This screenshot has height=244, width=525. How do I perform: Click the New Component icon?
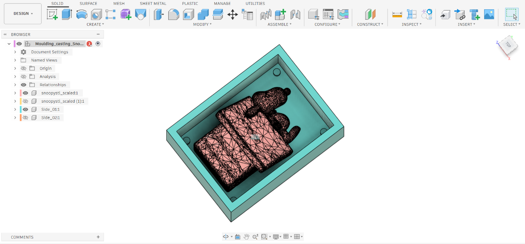280,15
